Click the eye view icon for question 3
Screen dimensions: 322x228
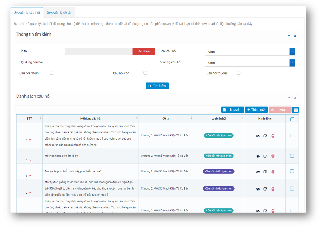point(258,172)
